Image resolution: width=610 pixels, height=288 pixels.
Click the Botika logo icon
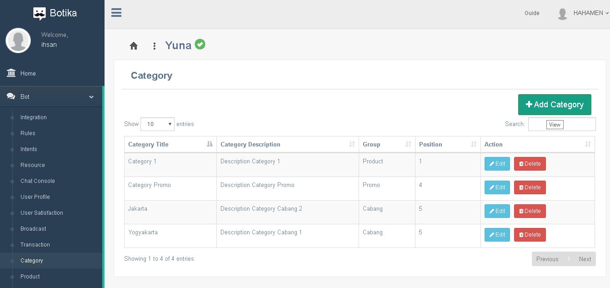pos(40,14)
